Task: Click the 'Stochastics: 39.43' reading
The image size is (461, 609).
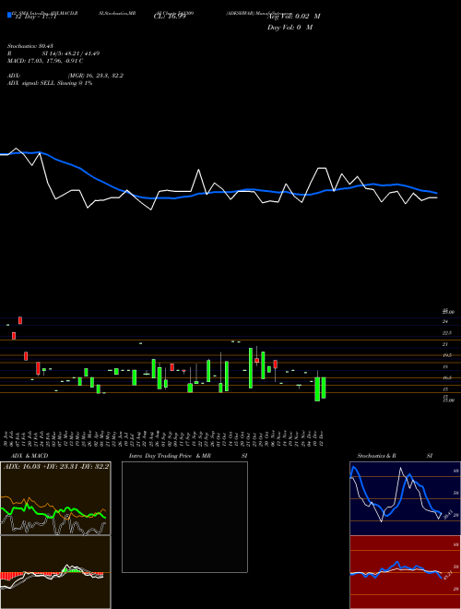Action: [x=30, y=46]
